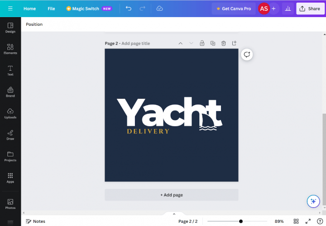The image size is (326, 226).
Task: Click the zoom slider handle
Action: tap(241, 221)
